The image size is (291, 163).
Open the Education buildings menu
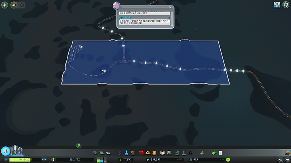click(x=162, y=153)
